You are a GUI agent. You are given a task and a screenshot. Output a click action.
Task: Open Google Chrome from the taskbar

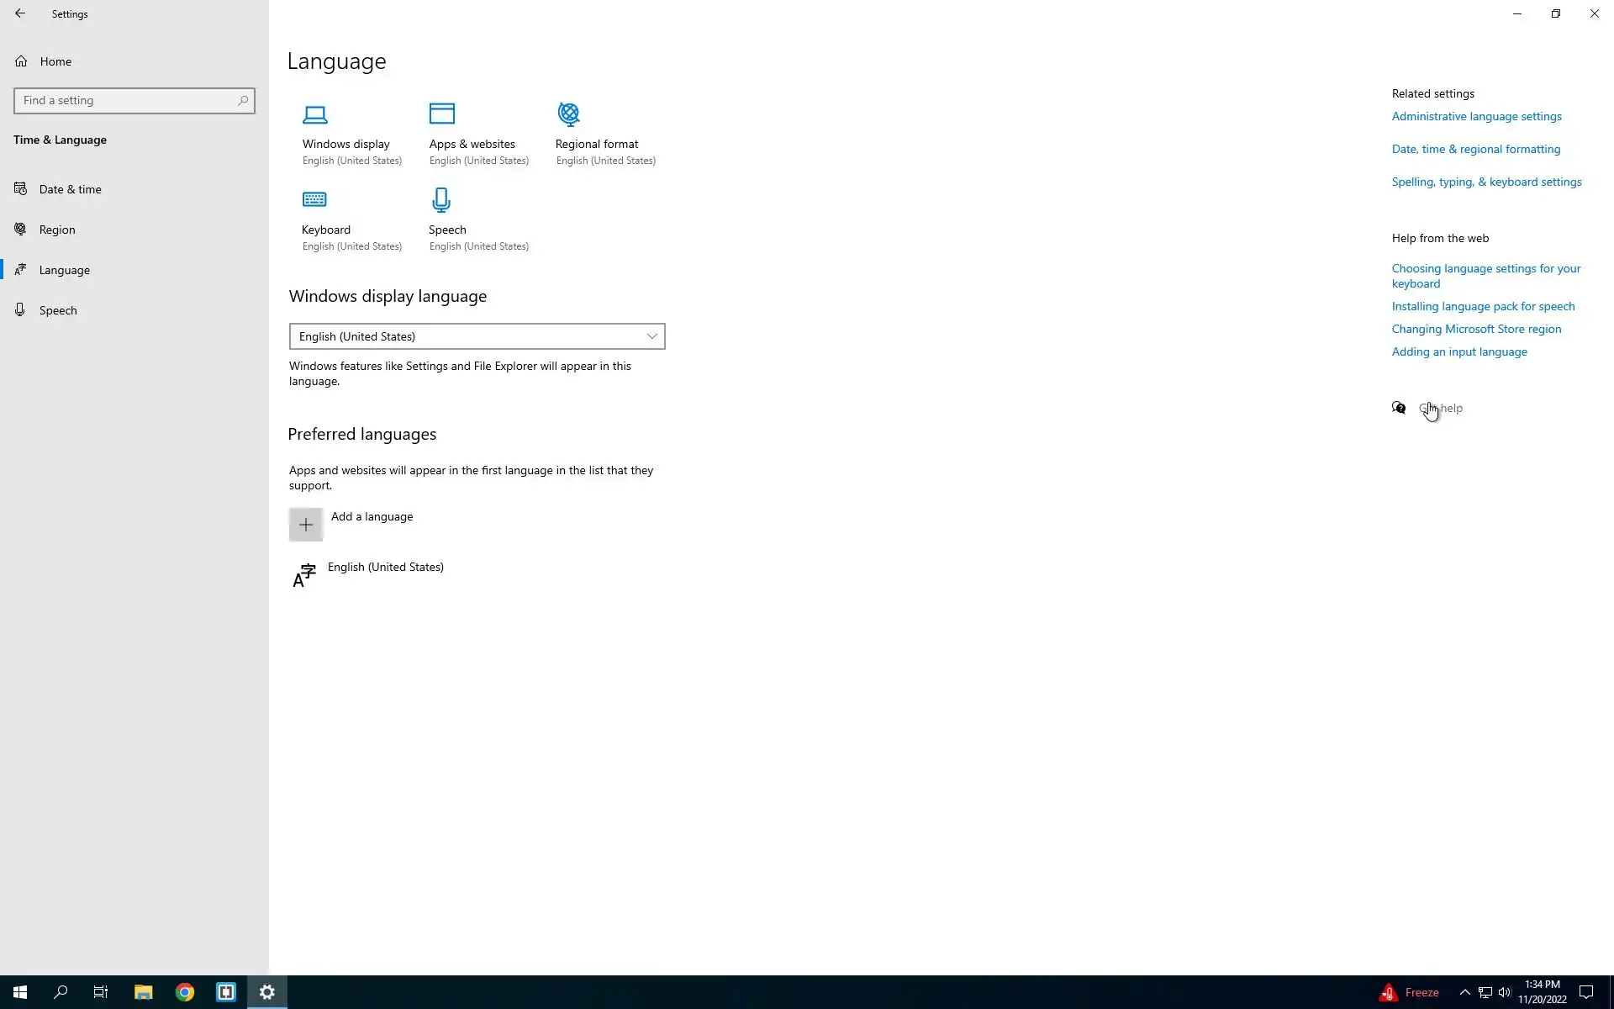coord(185,992)
